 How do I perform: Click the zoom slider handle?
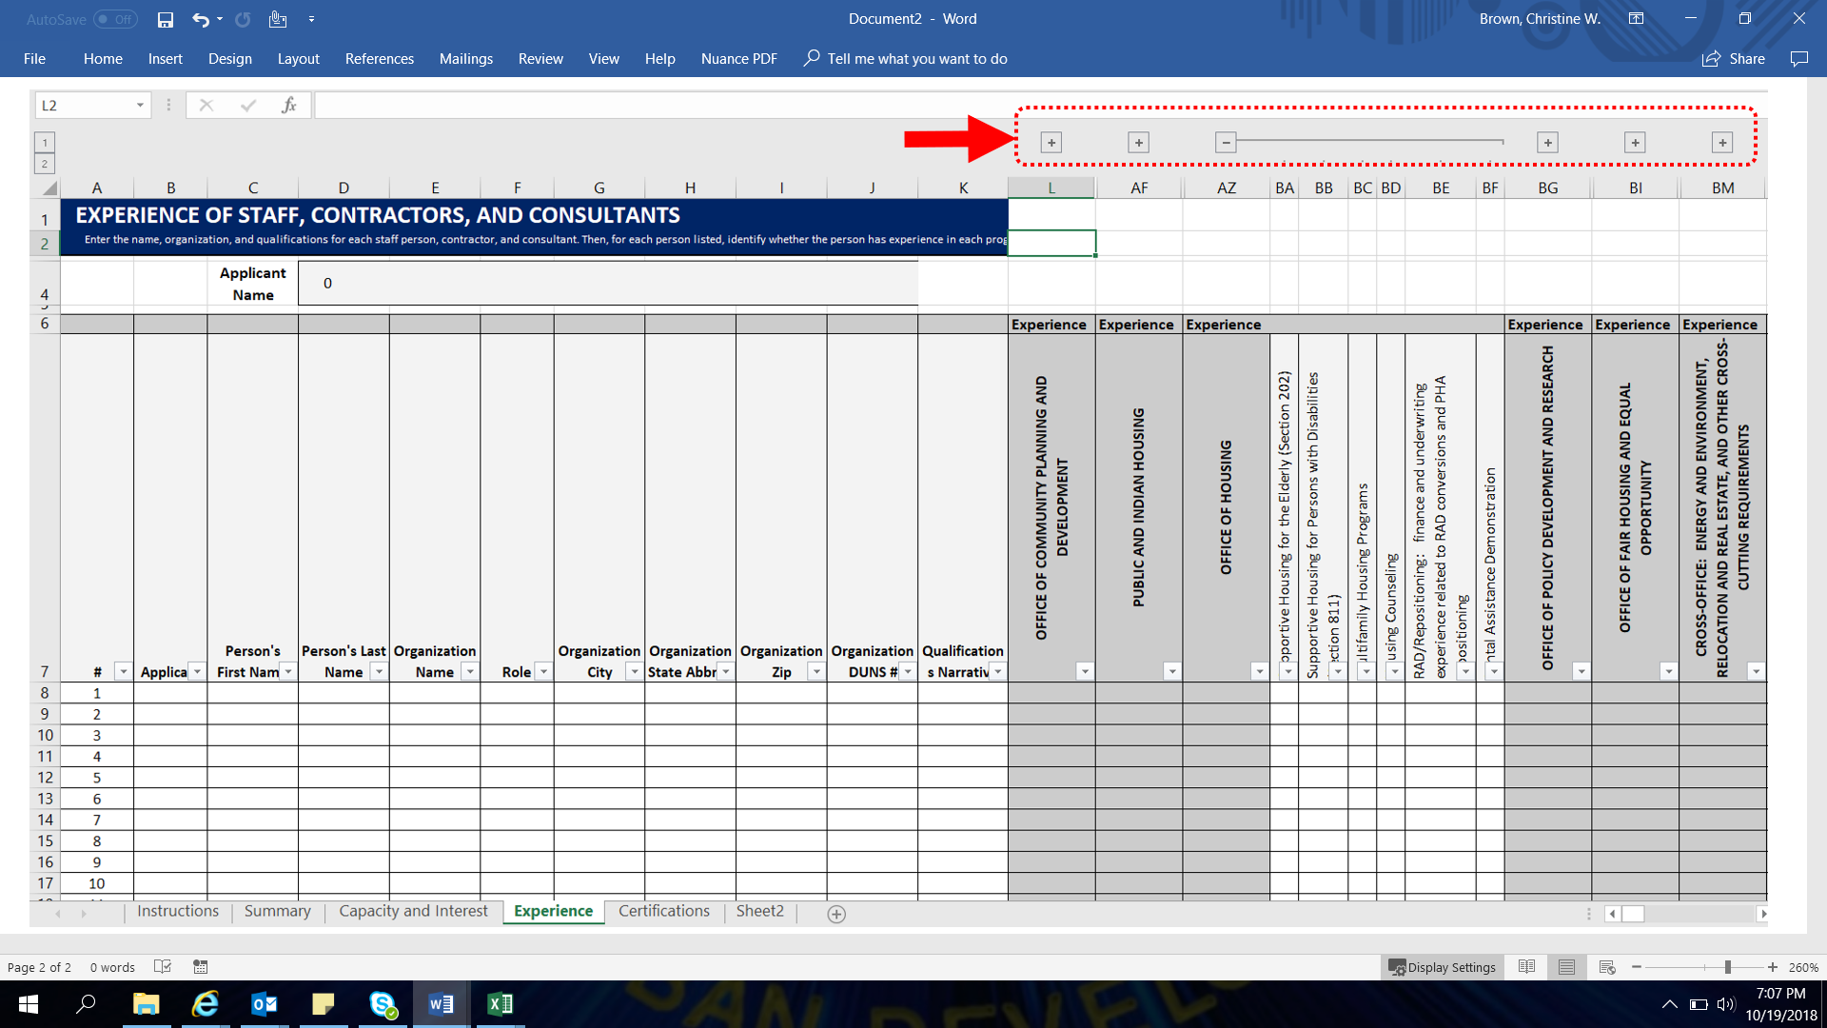[1727, 967]
